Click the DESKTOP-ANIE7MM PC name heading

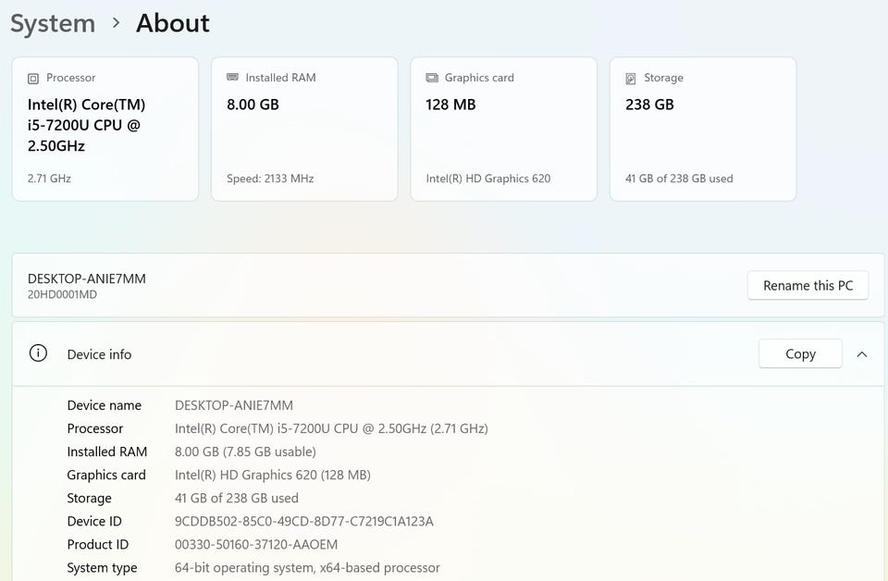[x=87, y=278]
